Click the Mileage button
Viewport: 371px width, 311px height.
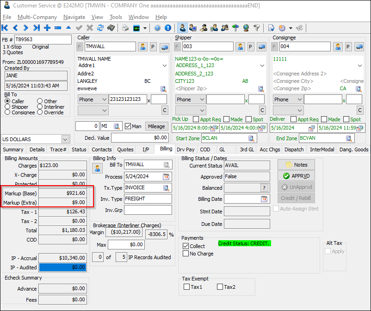click(x=156, y=126)
